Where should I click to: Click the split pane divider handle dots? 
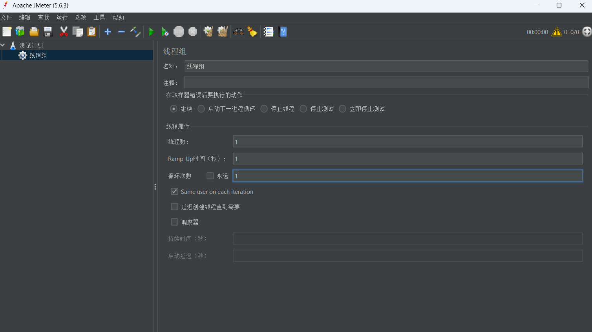tap(155, 187)
